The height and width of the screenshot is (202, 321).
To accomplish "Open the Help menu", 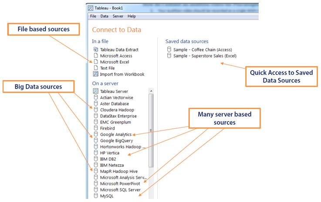I will tap(132, 16).
